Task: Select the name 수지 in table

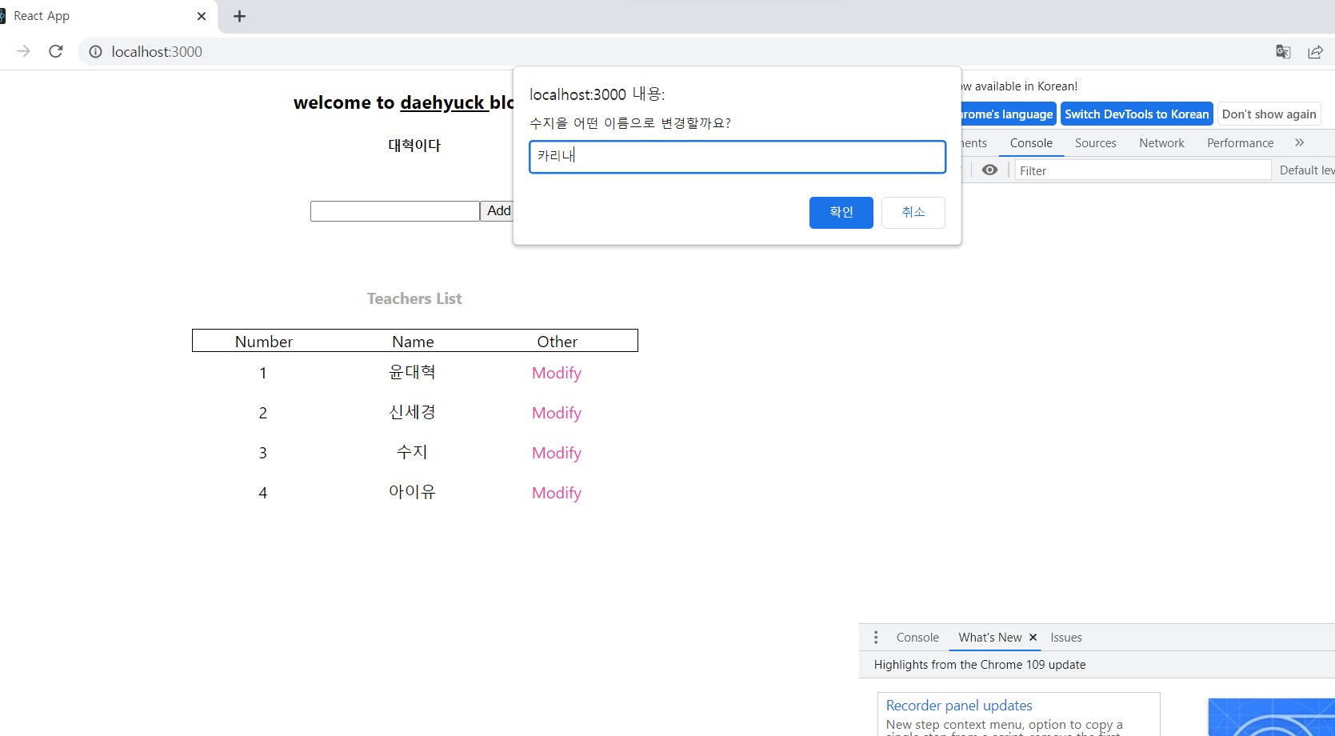Action: coord(412,452)
